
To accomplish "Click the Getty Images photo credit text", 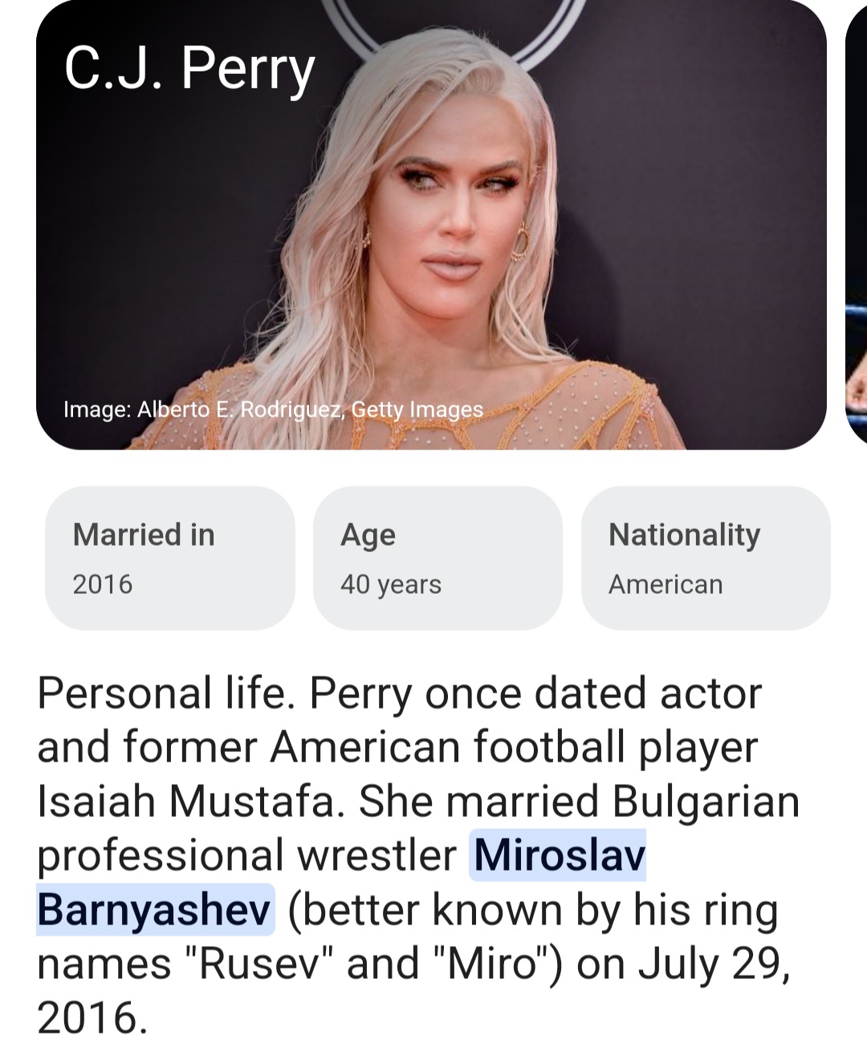I will click(273, 409).
